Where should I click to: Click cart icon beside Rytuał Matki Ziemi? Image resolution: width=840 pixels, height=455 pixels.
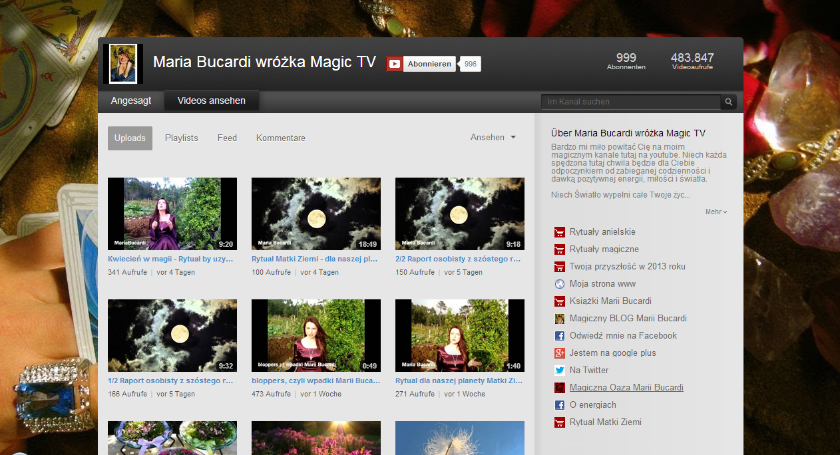pyautogui.click(x=559, y=422)
